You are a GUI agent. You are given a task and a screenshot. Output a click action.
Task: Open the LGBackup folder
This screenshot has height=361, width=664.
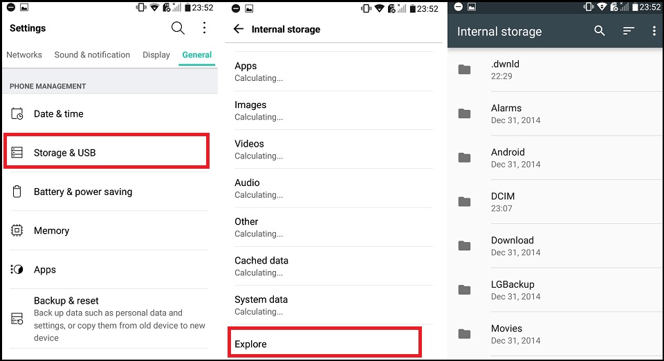point(513,290)
